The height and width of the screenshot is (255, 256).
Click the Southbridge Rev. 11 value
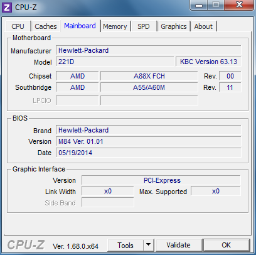point(230,87)
